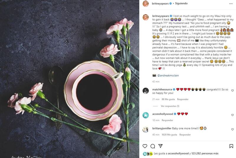236x158 pixels.
Task: Like the matchthesource comment
Action: [232, 91]
